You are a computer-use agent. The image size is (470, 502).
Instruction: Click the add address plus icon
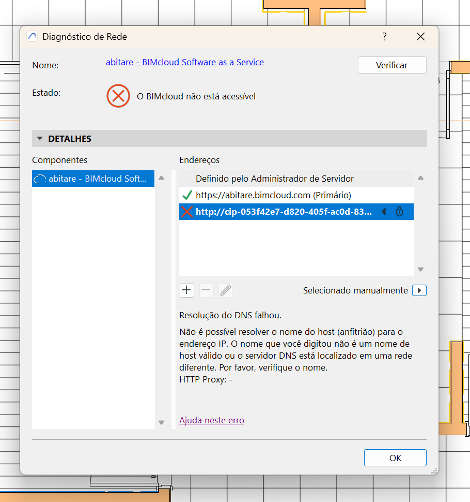[x=186, y=290]
